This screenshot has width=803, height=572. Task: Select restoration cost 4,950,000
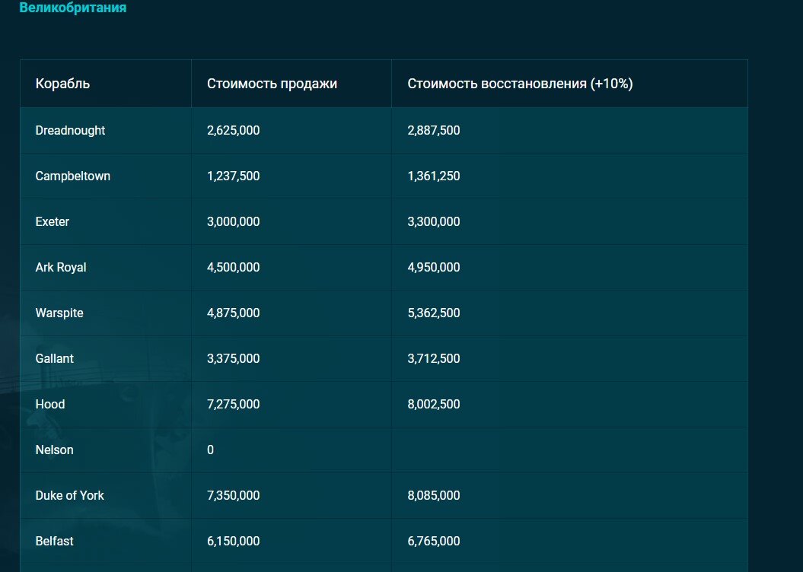click(434, 267)
